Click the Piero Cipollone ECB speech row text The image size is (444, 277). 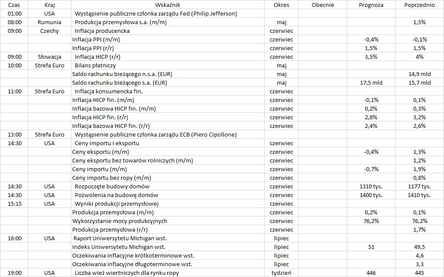[156, 135]
